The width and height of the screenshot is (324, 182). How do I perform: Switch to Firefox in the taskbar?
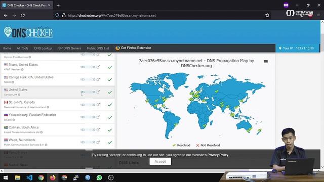53,177
